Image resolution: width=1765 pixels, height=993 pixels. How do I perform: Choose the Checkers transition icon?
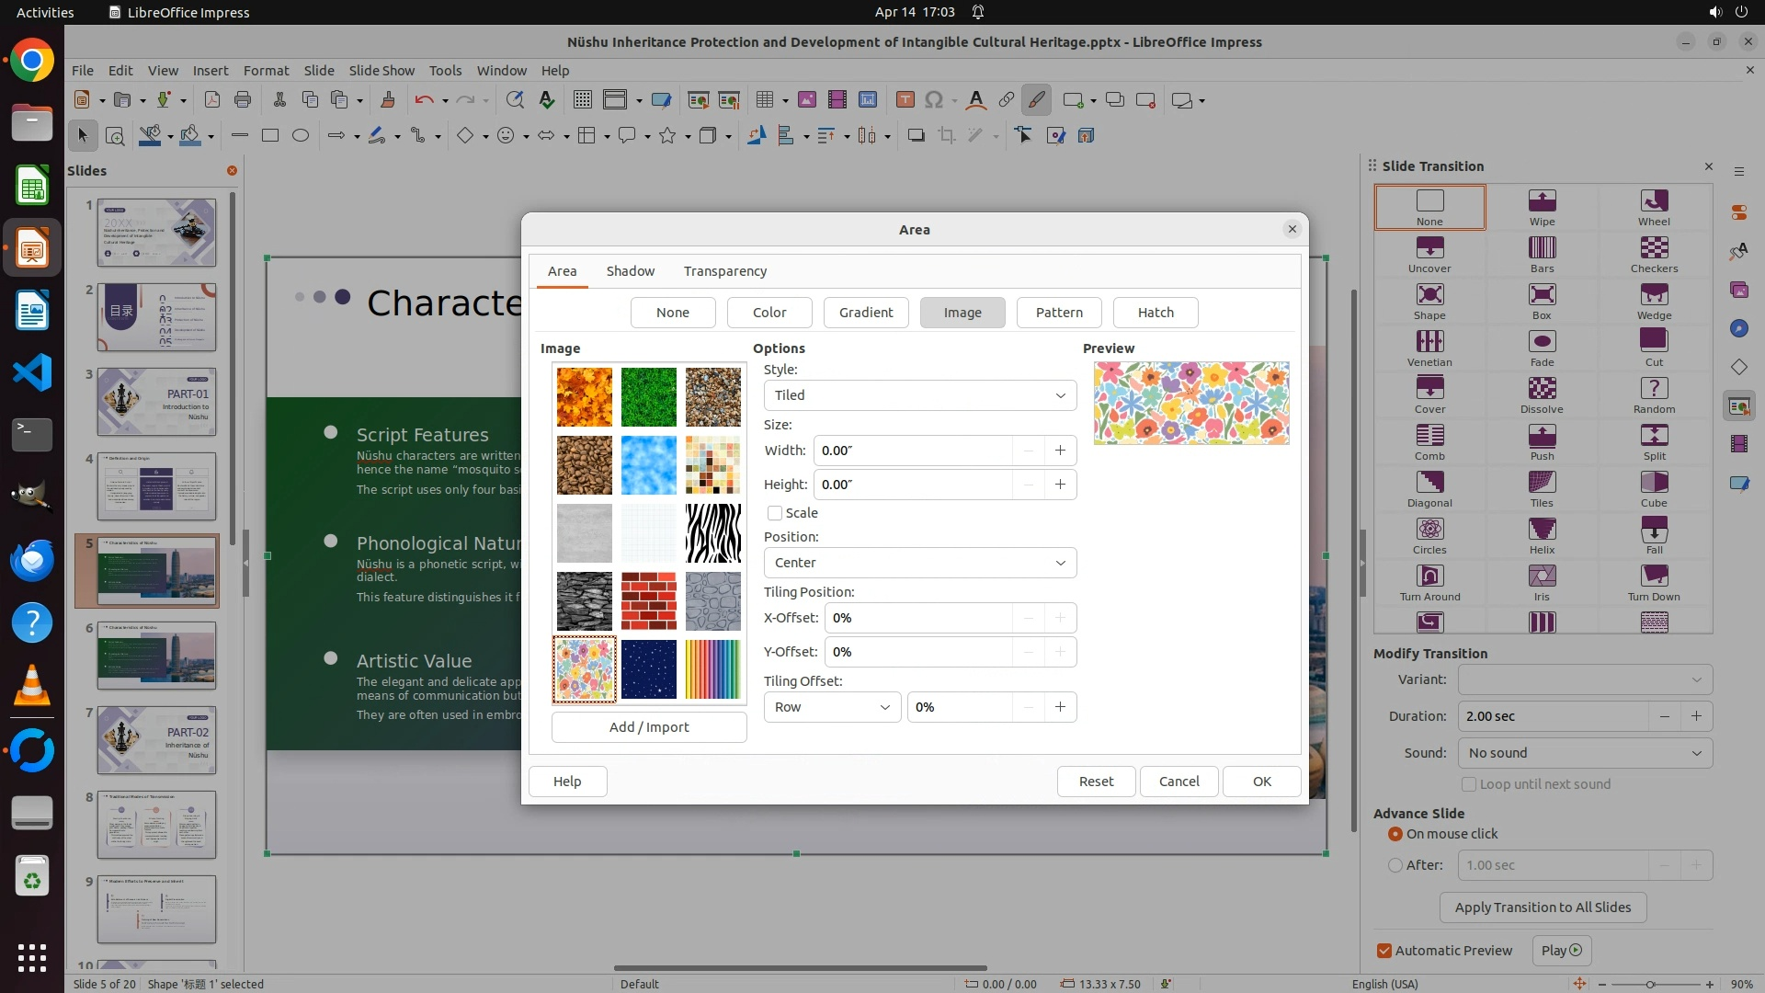tap(1654, 254)
